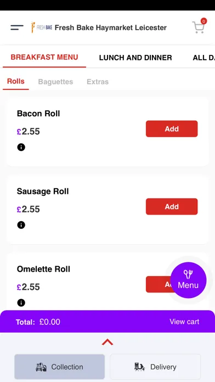This screenshot has height=382, width=215.
Task: Show Bacon Roll info icon
Action: (x=21, y=147)
